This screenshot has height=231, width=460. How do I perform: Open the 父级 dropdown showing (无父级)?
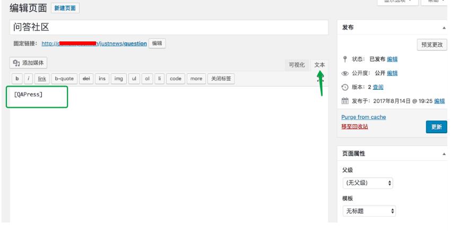pyautogui.click(x=368, y=183)
